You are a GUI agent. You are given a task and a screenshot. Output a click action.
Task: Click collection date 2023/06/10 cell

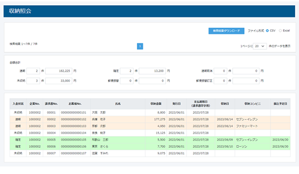click(x=225, y=147)
